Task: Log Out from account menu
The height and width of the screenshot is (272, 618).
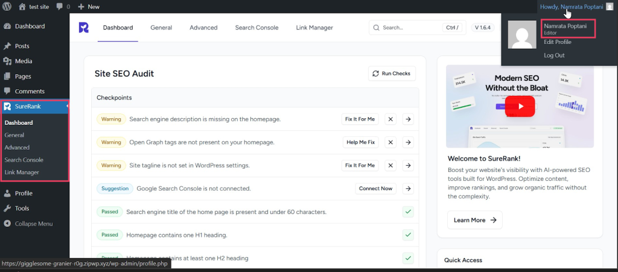Action: (554, 55)
